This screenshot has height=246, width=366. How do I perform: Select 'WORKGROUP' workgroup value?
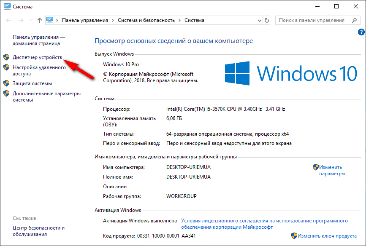point(182,196)
